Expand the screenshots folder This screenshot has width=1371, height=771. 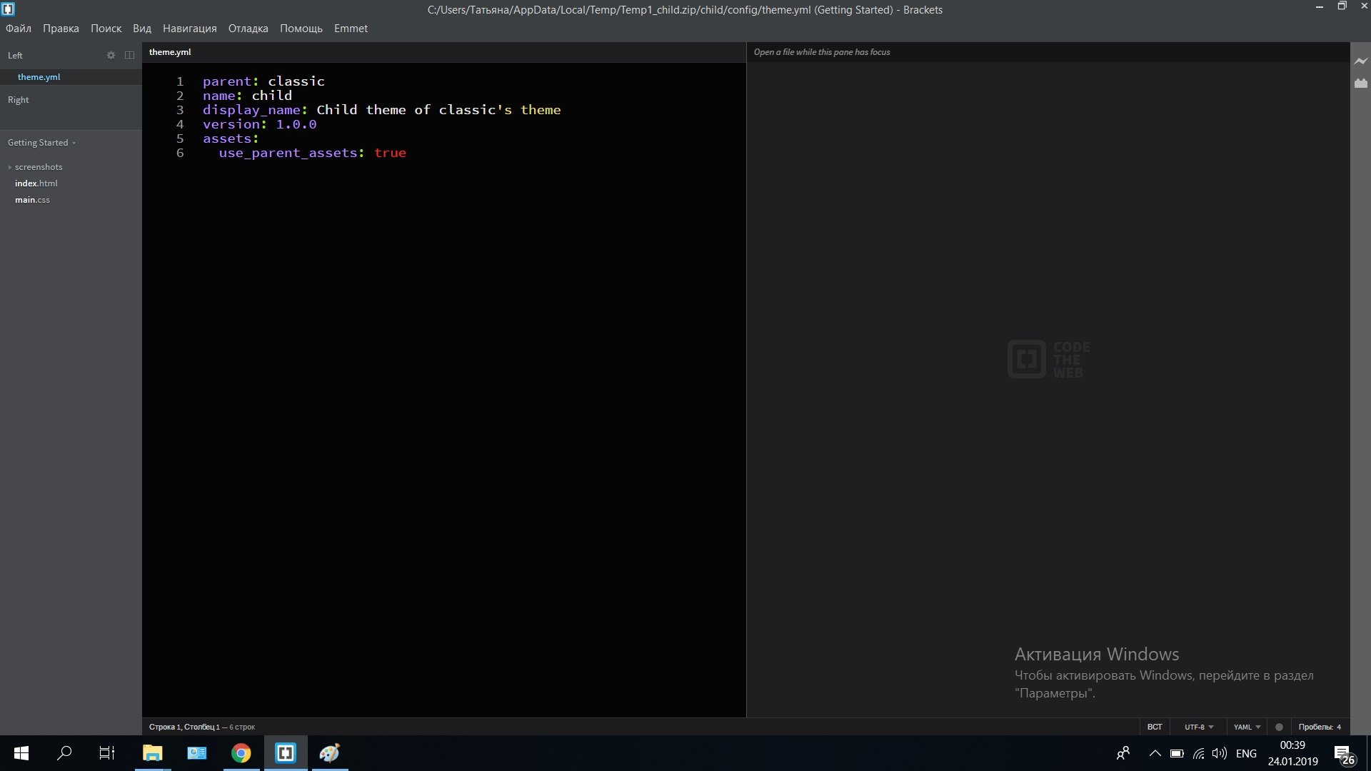point(38,167)
